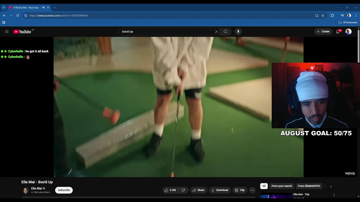Reload the page
The width and height of the screenshot is (360, 202).
point(17,16)
